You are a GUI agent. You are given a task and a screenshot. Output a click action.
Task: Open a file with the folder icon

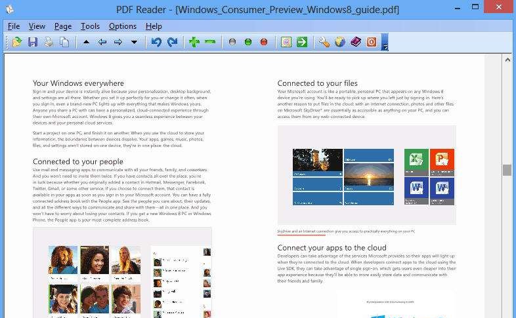tap(16, 42)
